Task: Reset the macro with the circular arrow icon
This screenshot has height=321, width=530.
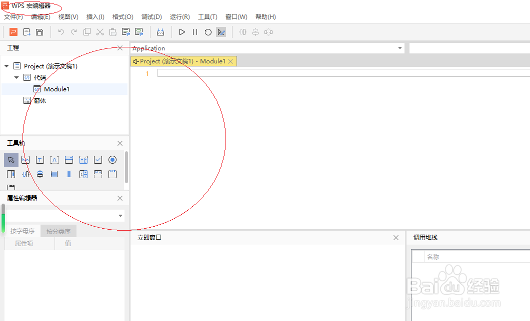Action: (x=208, y=32)
